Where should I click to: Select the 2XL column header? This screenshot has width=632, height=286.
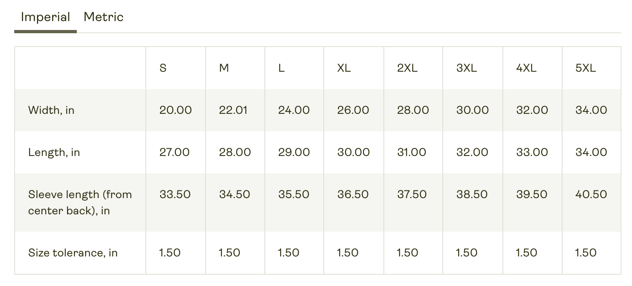click(407, 68)
